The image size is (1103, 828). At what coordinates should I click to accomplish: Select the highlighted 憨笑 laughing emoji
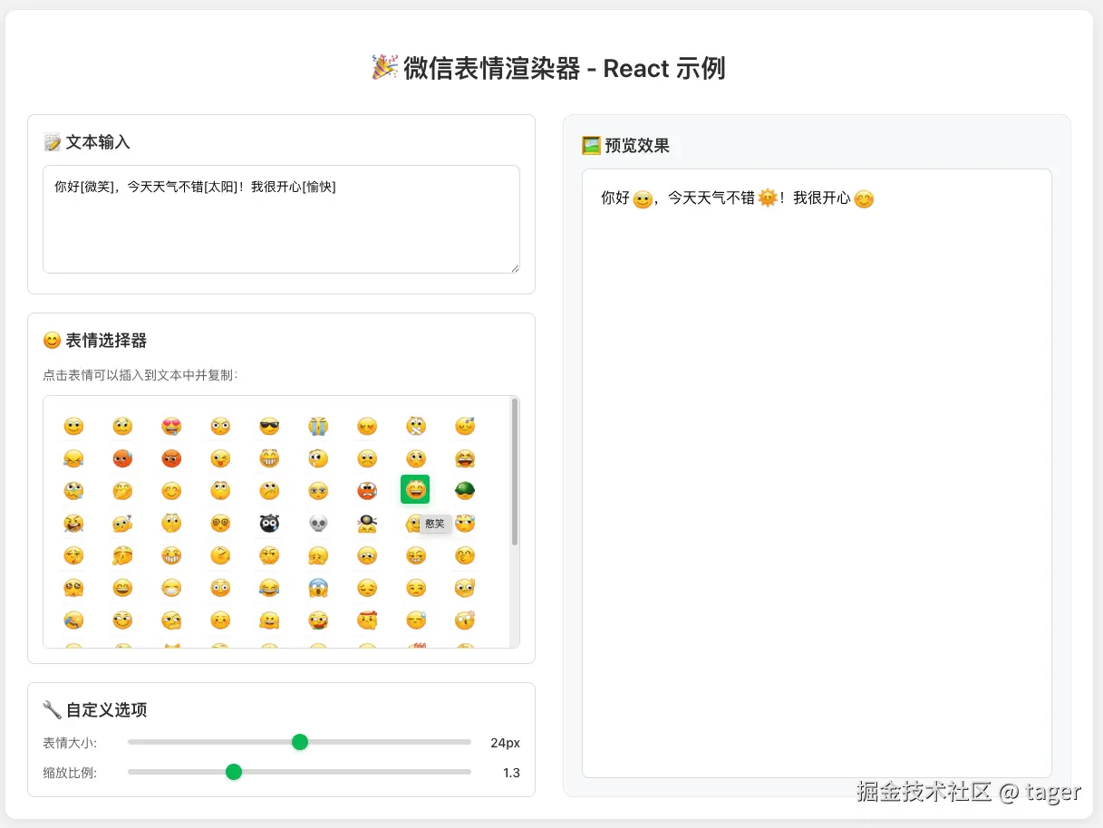[x=416, y=490]
